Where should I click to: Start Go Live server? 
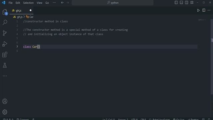pyautogui.click(x=179, y=119)
